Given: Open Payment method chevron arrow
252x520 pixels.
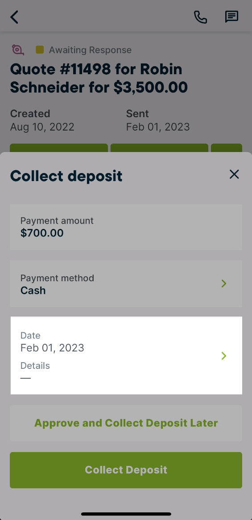Looking at the screenshot, I should tap(224, 283).
